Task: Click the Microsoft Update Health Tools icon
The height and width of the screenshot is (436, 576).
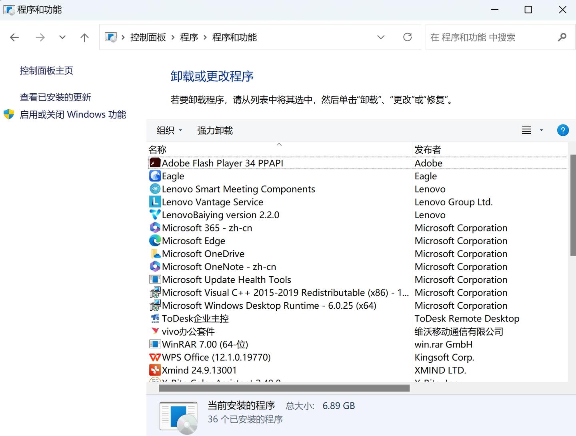Action: point(155,279)
